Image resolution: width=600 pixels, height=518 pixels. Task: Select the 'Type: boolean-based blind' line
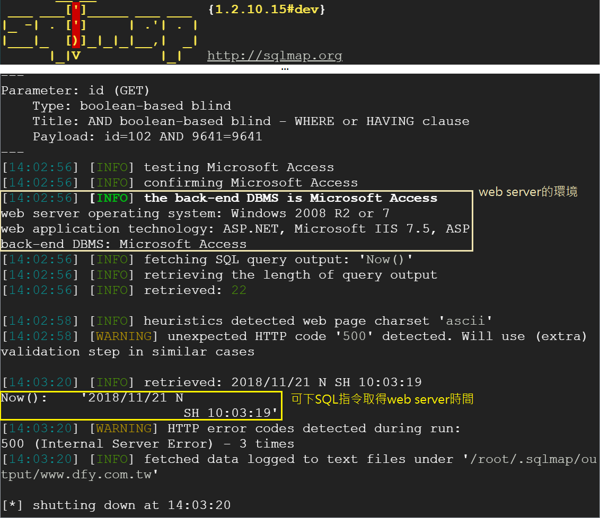tap(132, 106)
